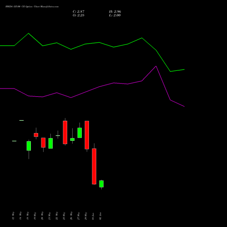Select the '29 May' date axis label

coord(86,216)
